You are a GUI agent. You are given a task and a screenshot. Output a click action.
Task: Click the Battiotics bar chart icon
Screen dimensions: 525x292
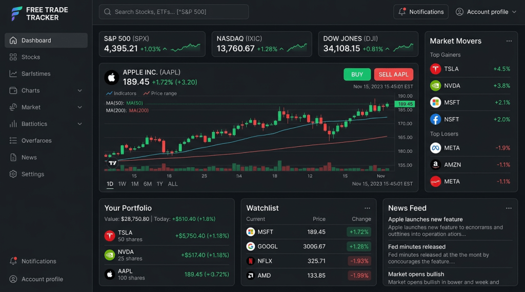click(13, 124)
